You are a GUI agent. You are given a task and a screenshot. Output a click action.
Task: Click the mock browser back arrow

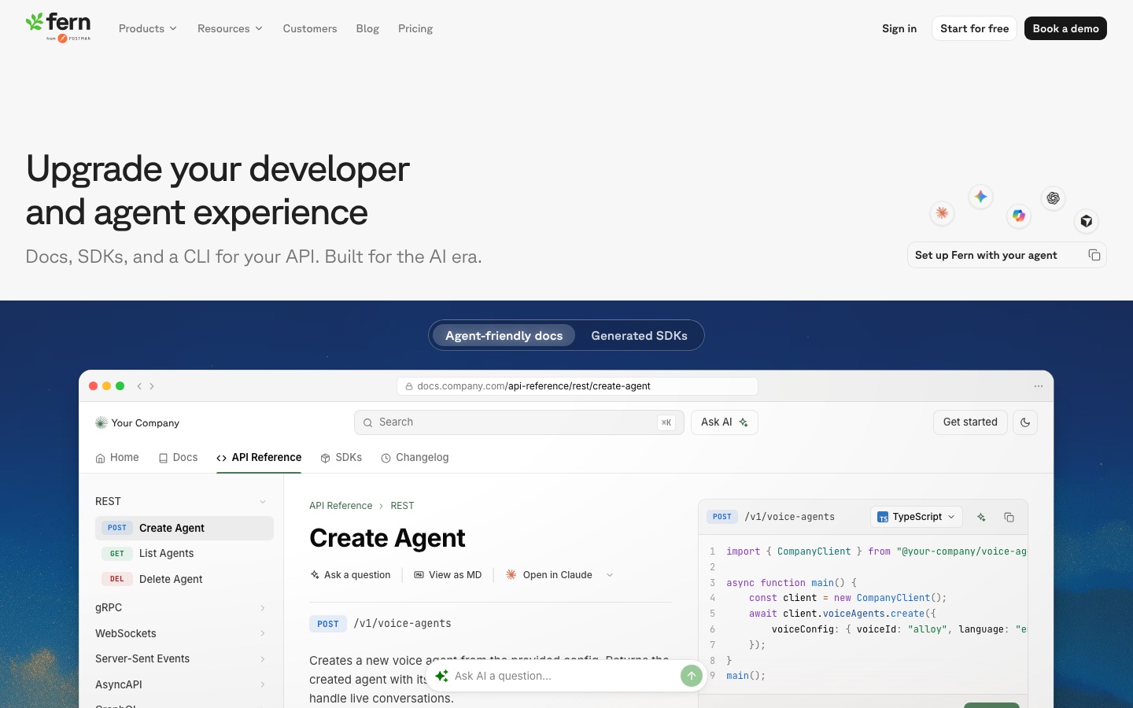coord(139,386)
